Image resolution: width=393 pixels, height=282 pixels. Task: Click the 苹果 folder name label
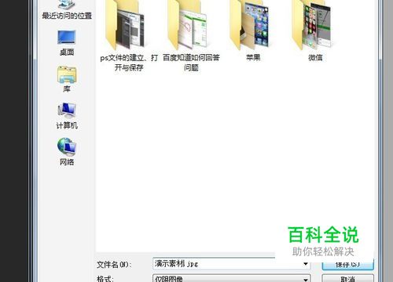pos(253,58)
